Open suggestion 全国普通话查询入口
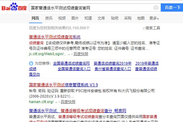This screenshot has height=122, width=183. coord(74,69)
